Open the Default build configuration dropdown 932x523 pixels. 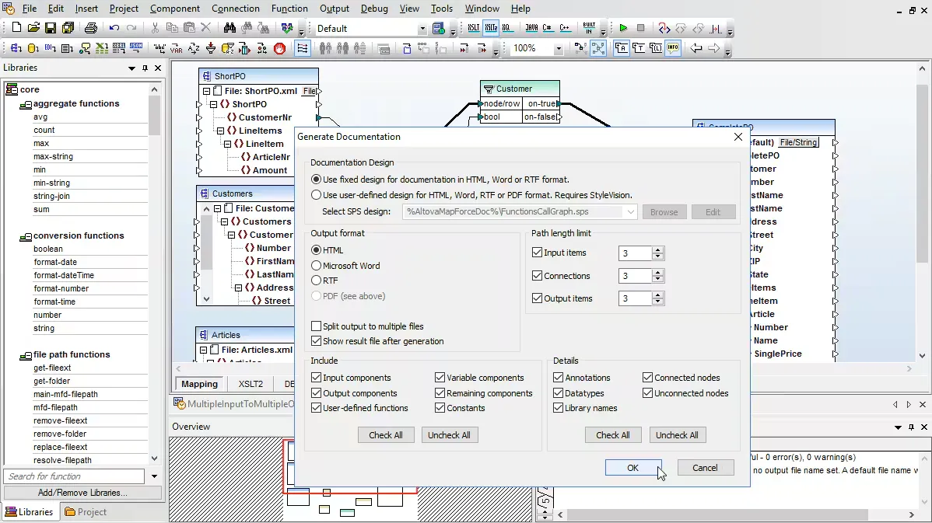point(422,29)
